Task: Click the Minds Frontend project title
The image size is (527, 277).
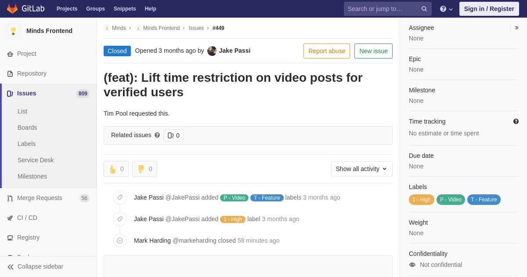Action: tap(49, 31)
